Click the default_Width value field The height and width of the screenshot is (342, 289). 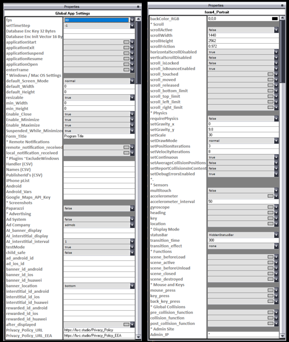tap(99, 87)
